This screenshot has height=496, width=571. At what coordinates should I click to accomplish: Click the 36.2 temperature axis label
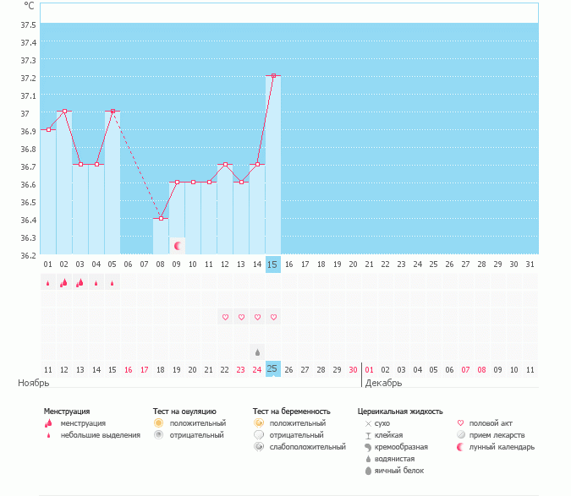28,256
